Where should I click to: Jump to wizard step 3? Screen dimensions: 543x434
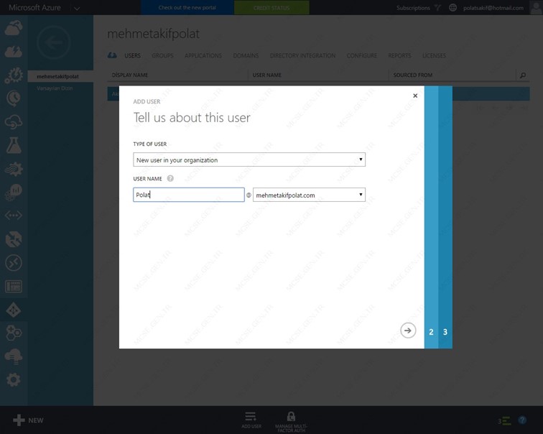click(445, 332)
